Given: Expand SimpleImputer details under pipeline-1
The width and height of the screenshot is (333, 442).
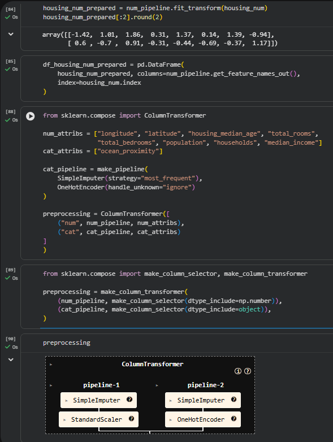Looking at the screenshot, I should [67, 401].
